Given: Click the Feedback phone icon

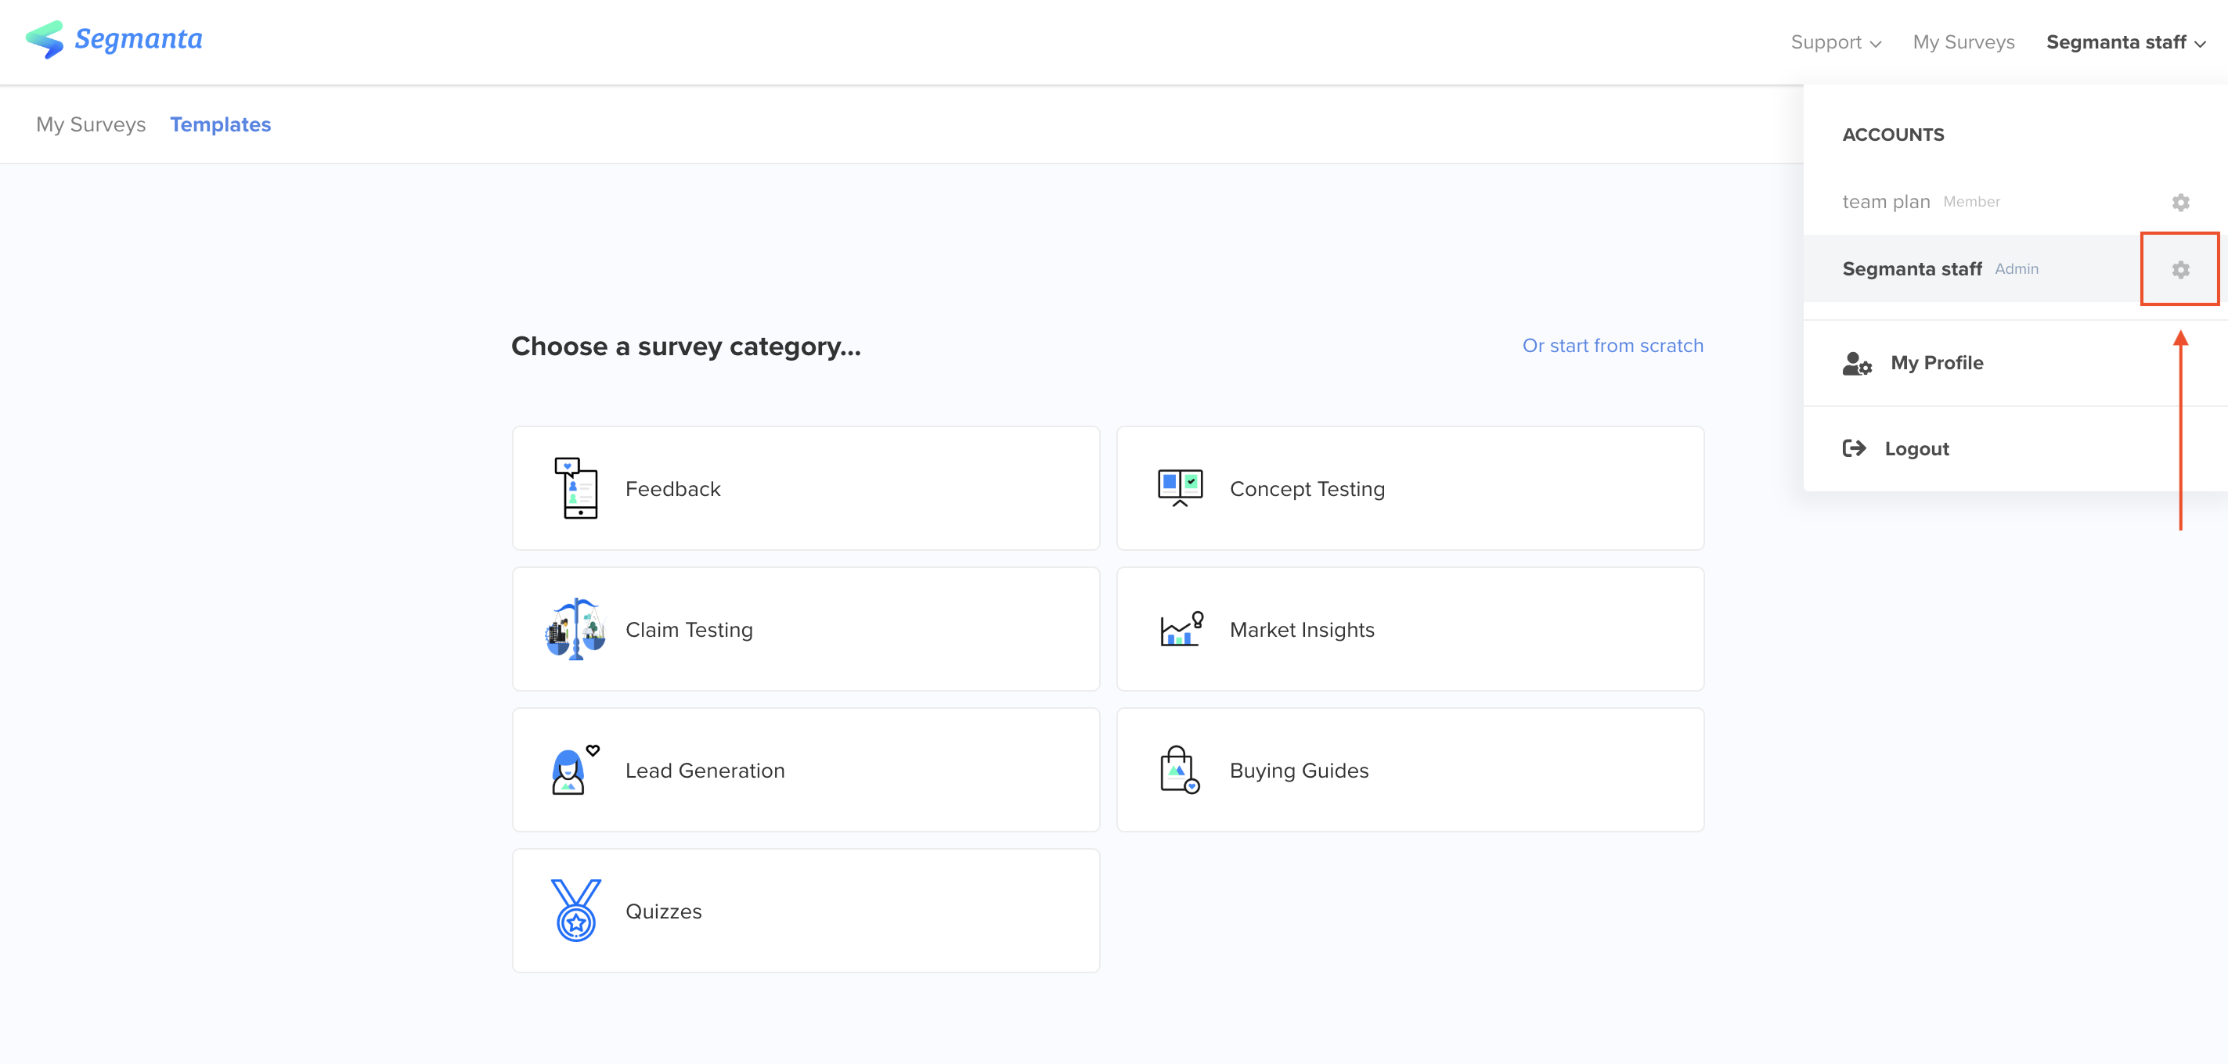Looking at the screenshot, I should pos(576,488).
